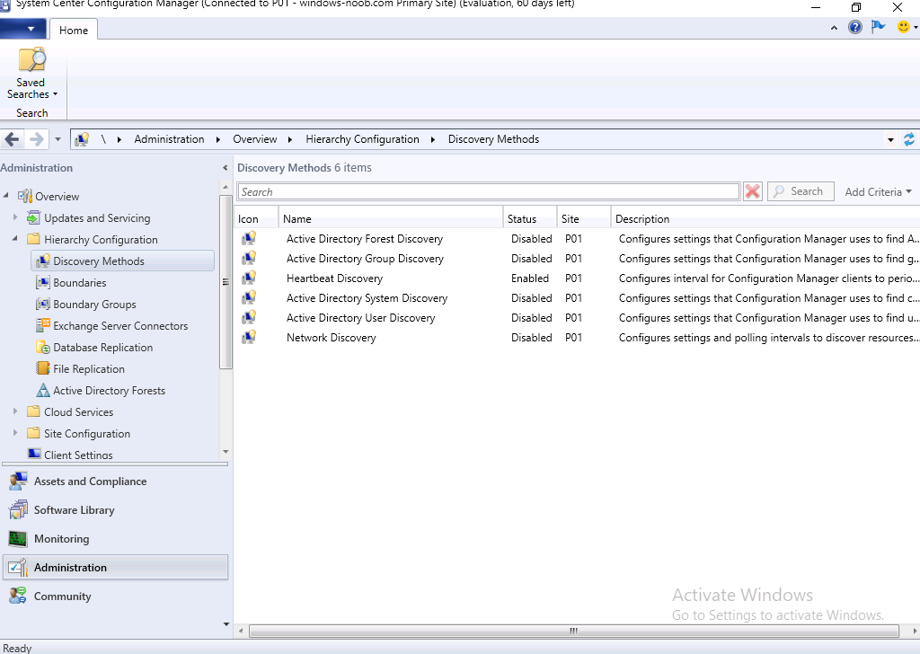
Task: Sort by the Site column header
Action: tap(583, 219)
